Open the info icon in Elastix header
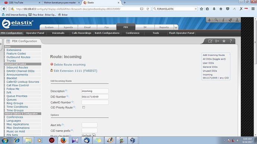 223,20
